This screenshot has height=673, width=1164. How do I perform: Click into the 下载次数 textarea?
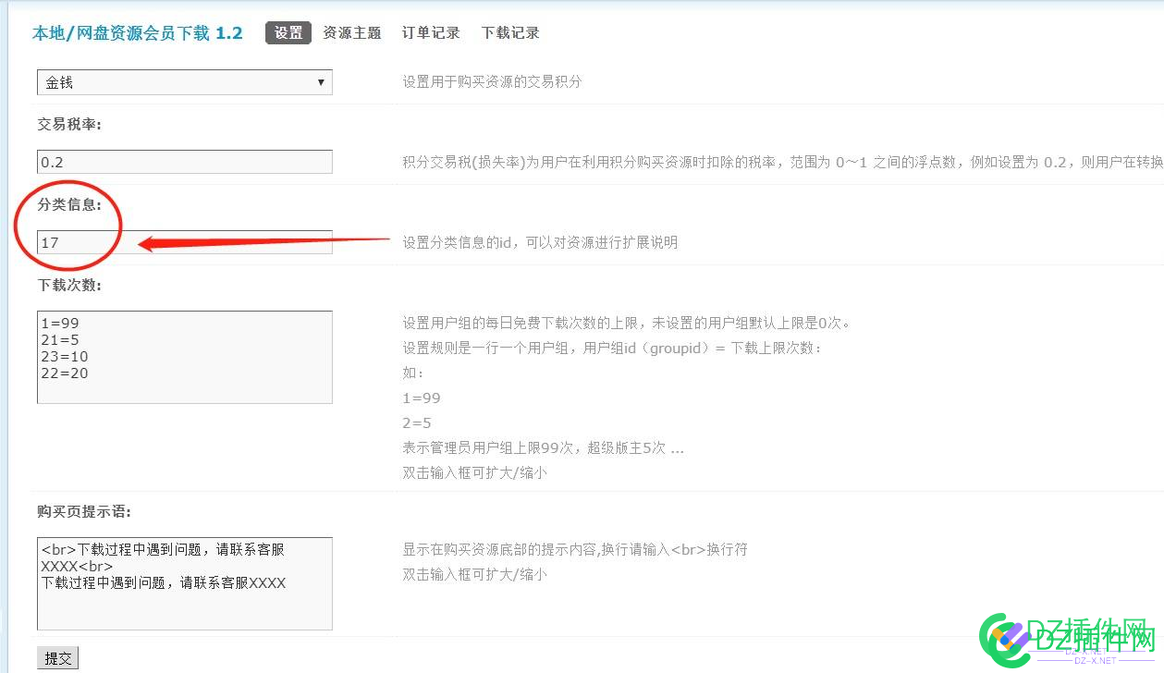click(x=185, y=357)
